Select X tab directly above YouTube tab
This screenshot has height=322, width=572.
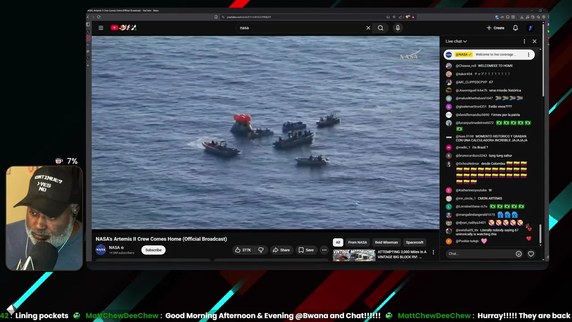coord(88,32)
